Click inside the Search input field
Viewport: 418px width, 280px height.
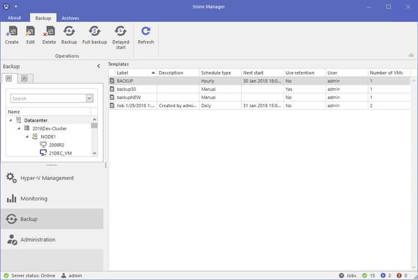(x=48, y=99)
